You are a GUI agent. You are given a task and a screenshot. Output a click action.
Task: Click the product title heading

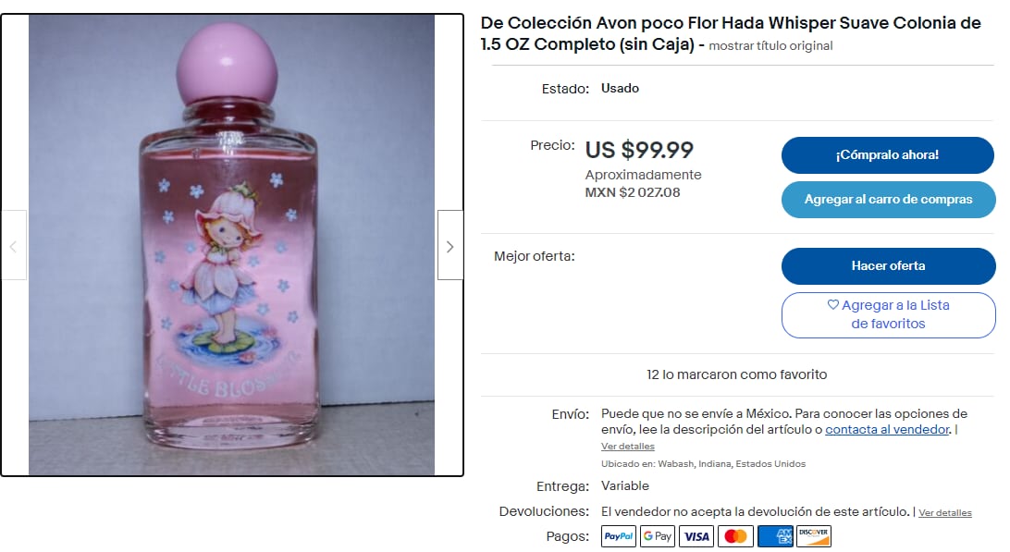731,33
